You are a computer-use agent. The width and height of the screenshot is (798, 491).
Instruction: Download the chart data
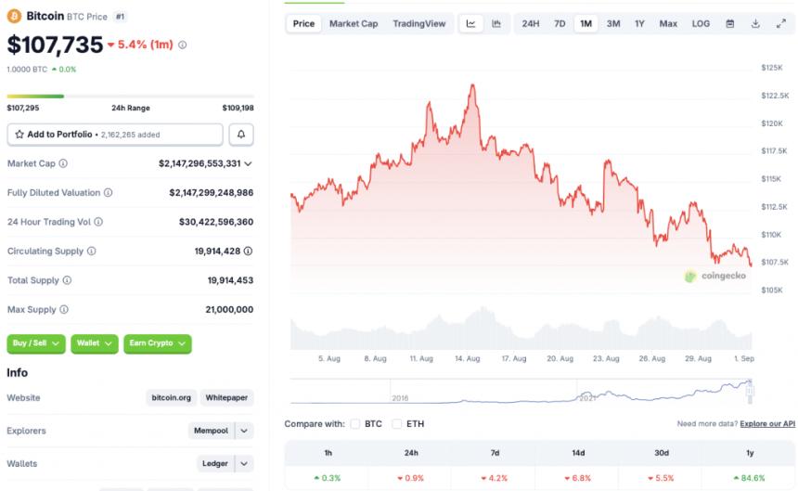(755, 23)
